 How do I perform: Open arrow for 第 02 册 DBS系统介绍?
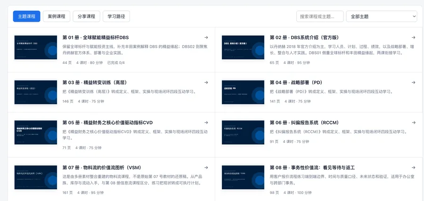(x=414, y=38)
